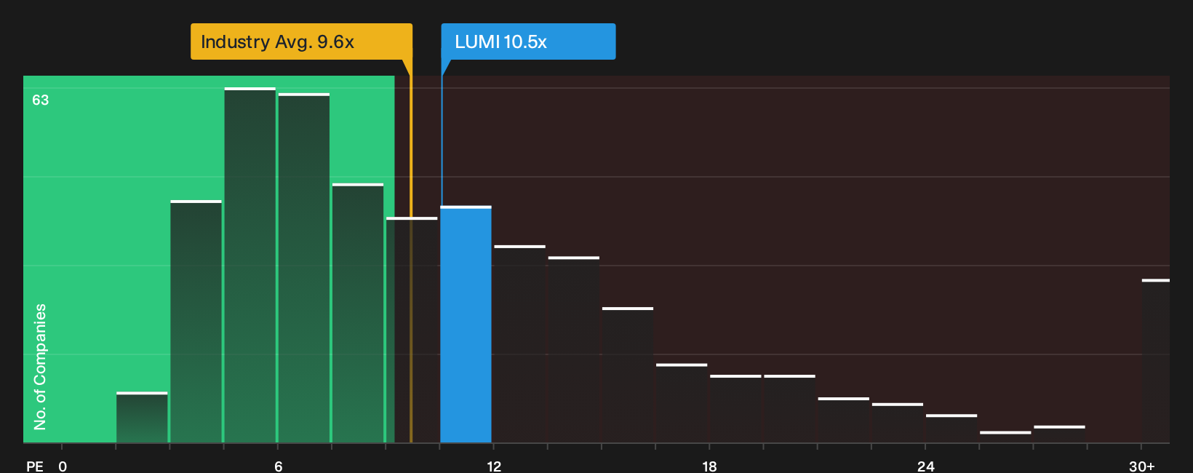Click the x-axis tick label '18'
Screen dimensions: 1193x473
coord(709,466)
